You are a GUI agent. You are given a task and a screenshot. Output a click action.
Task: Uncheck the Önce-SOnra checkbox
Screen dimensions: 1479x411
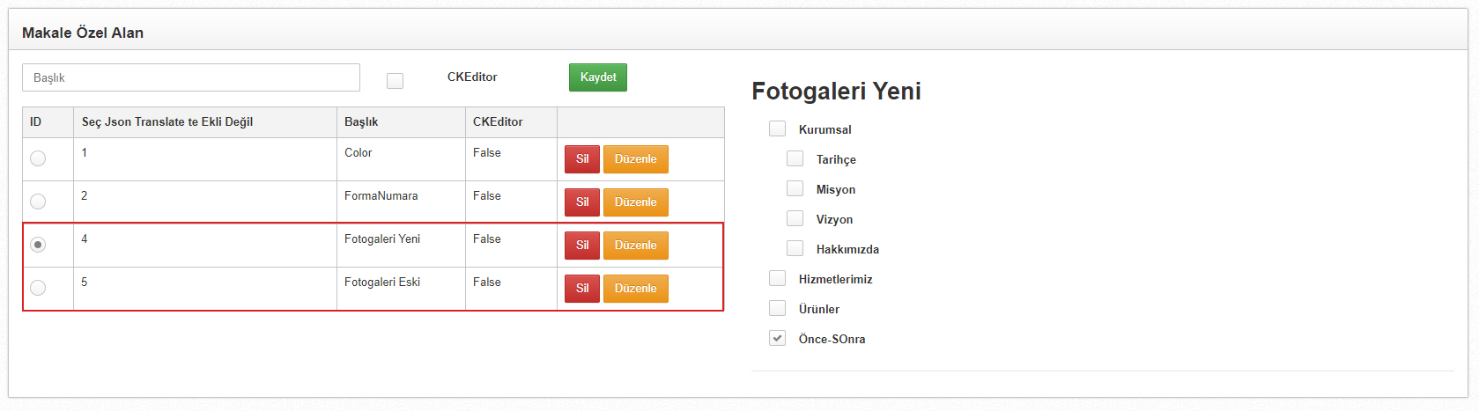777,338
